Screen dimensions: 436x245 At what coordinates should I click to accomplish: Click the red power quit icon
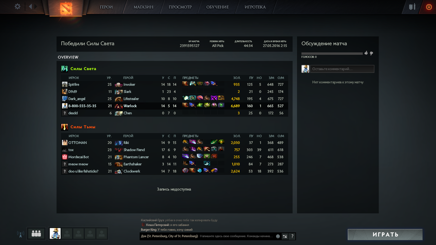[x=429, y=7]
